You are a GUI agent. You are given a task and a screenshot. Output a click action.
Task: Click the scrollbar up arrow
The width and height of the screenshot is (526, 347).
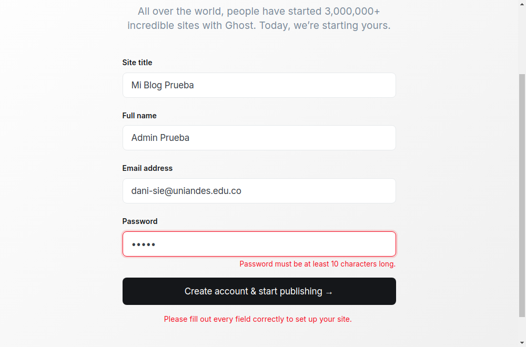(522, 3)
